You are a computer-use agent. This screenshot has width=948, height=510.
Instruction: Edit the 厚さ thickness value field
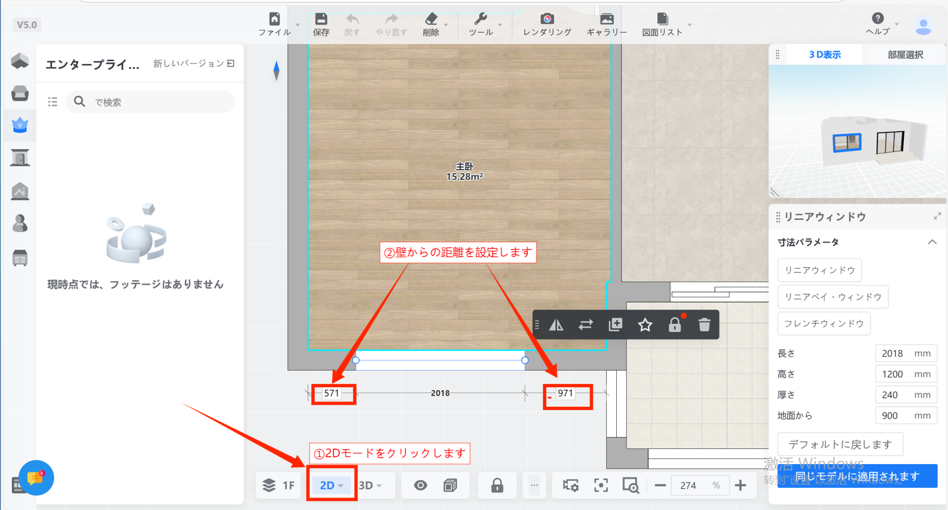pos(906,395)
